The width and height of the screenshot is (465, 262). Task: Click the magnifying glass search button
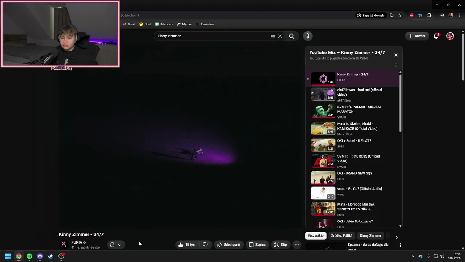(291, 36)
